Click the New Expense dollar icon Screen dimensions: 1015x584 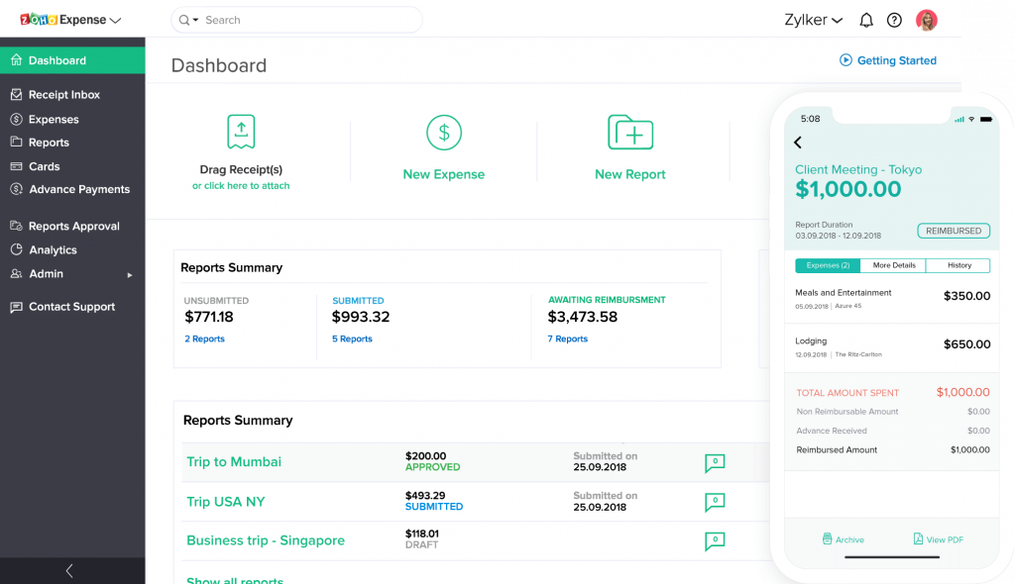pos(444,133)
